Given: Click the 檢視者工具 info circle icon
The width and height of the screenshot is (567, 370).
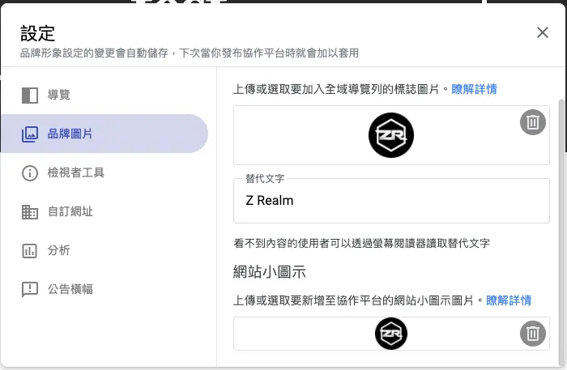Looking at the screenshot, I should [x=30, y=172].
